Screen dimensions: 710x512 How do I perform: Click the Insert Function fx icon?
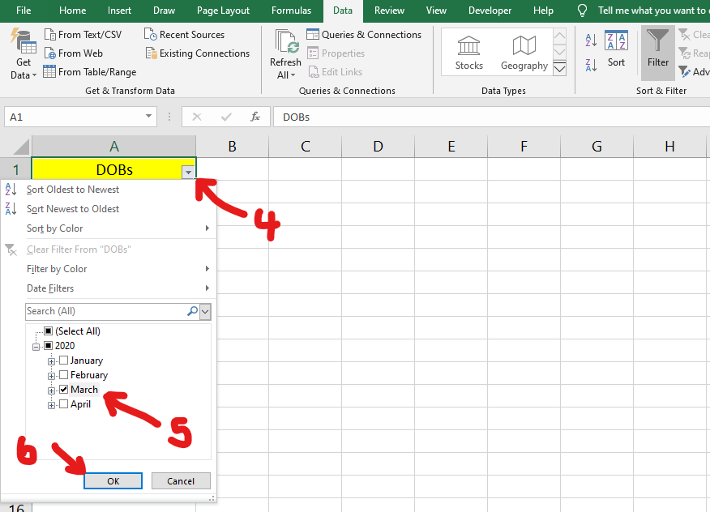click(x=255, y=117)
